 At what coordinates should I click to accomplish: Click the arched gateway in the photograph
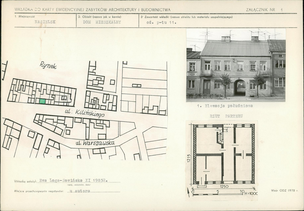coord(240,88)
